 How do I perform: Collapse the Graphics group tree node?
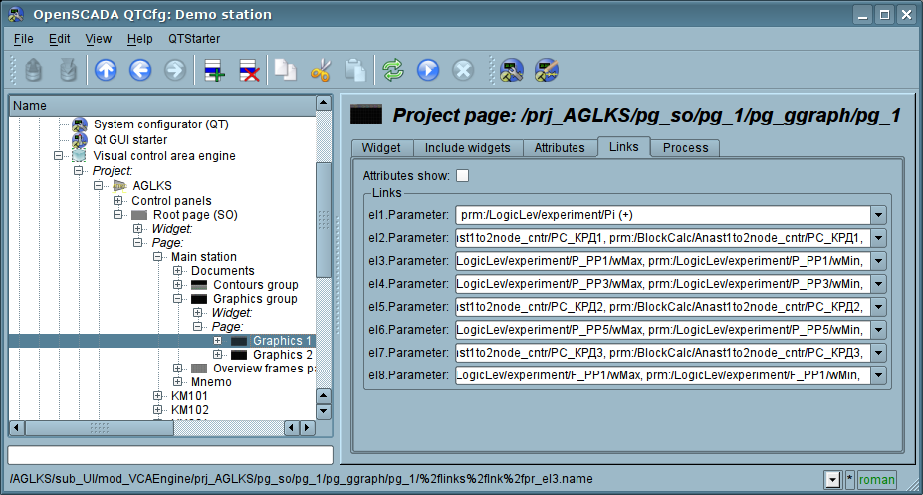pos(178,298)
